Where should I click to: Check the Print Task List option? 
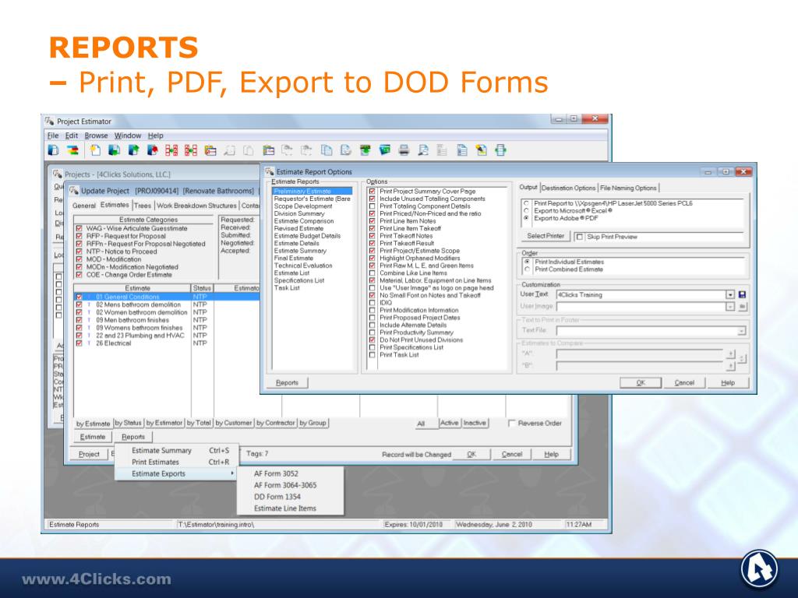(x=372, y=355)
